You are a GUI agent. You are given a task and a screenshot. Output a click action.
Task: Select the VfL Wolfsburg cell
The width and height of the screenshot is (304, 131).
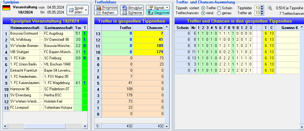[25, 40]
